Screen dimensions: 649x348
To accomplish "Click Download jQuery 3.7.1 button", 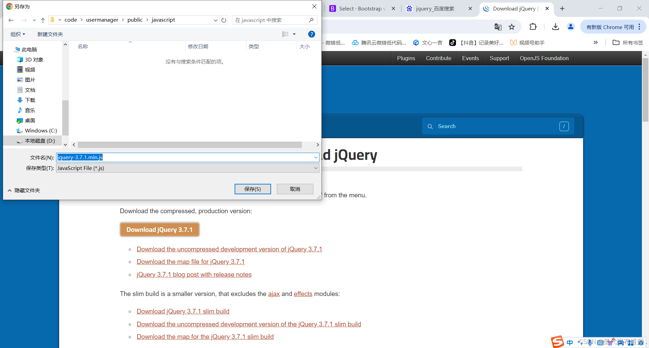I will pos(160,229).
